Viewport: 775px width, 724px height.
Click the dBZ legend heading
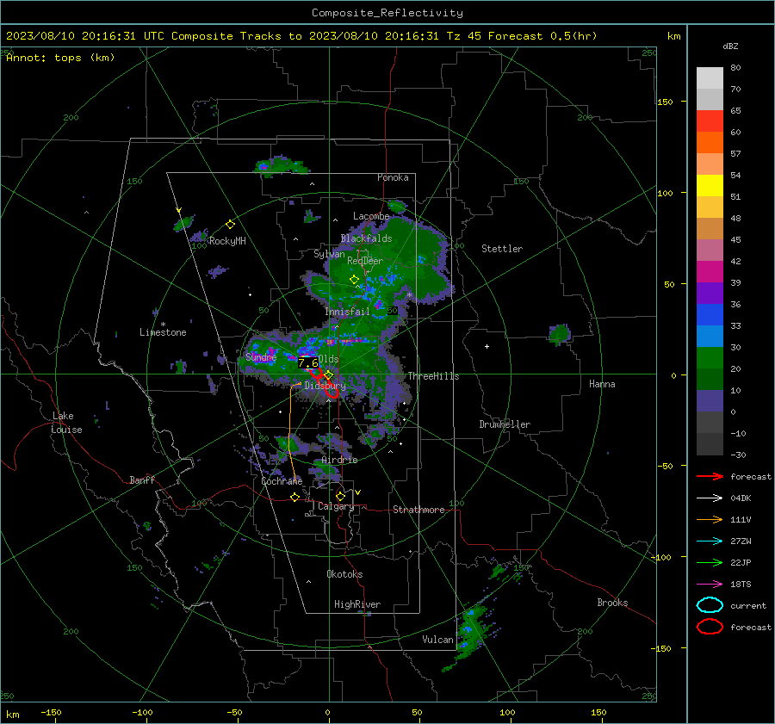[x=730, y=46]
